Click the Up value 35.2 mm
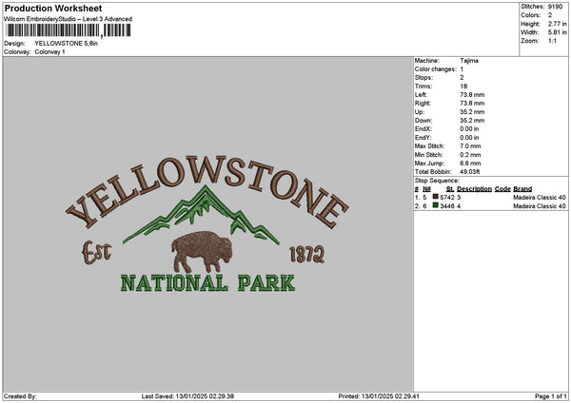The height and width of the screenshot is (403, 571). 472,111
